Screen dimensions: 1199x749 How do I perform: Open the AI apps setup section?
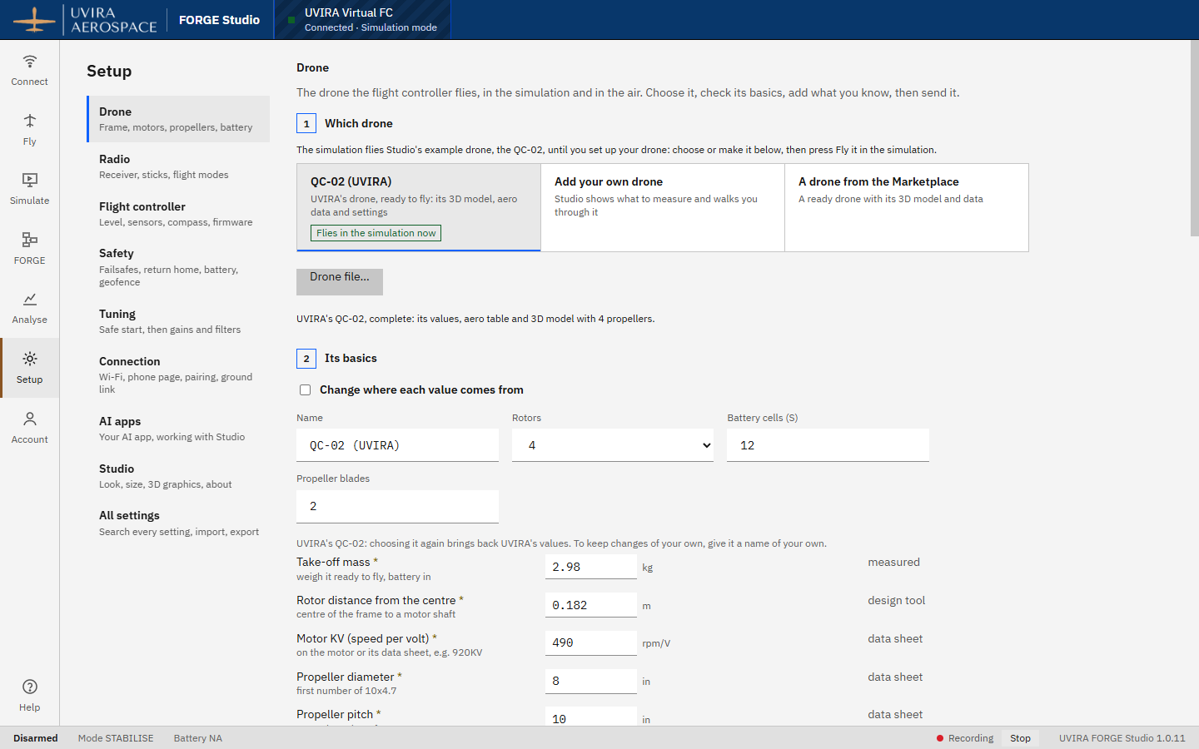[178, 429]
